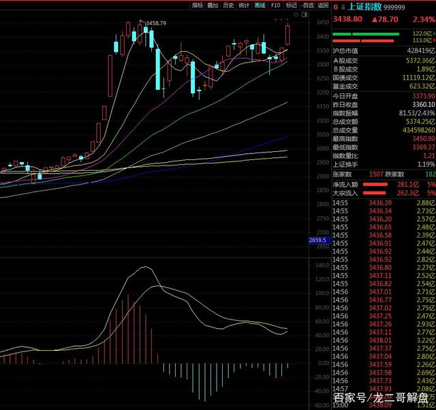Viewport: 436px width, 410px height.
Task: Toggle the 画线 drawing tool
Action: coord(260,5)
